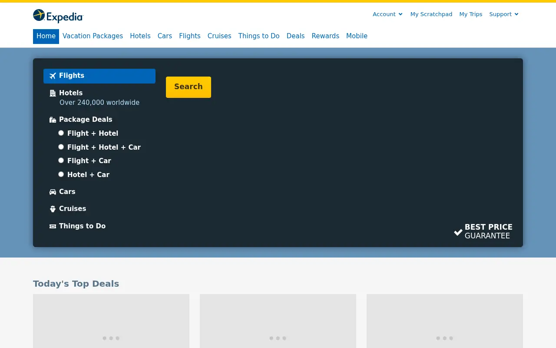Select the Flight + Hotel radio button
Screen dimensions: 556x348
[61, 133]
